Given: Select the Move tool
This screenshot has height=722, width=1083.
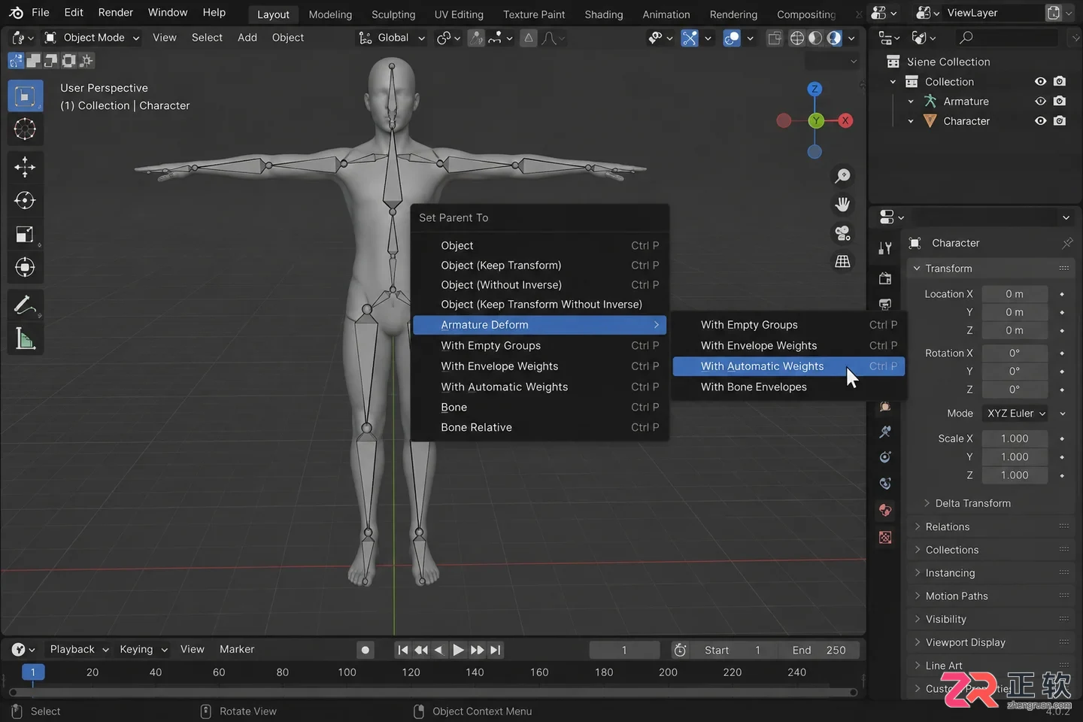Looking at the screenshot, I should [25, 166].
